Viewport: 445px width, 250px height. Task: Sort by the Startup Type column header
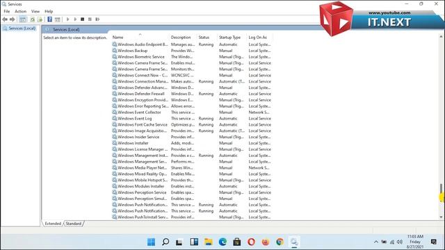(x=229, y=37)
